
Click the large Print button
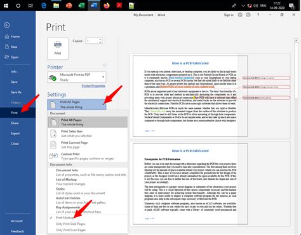[x=58, y=48]
